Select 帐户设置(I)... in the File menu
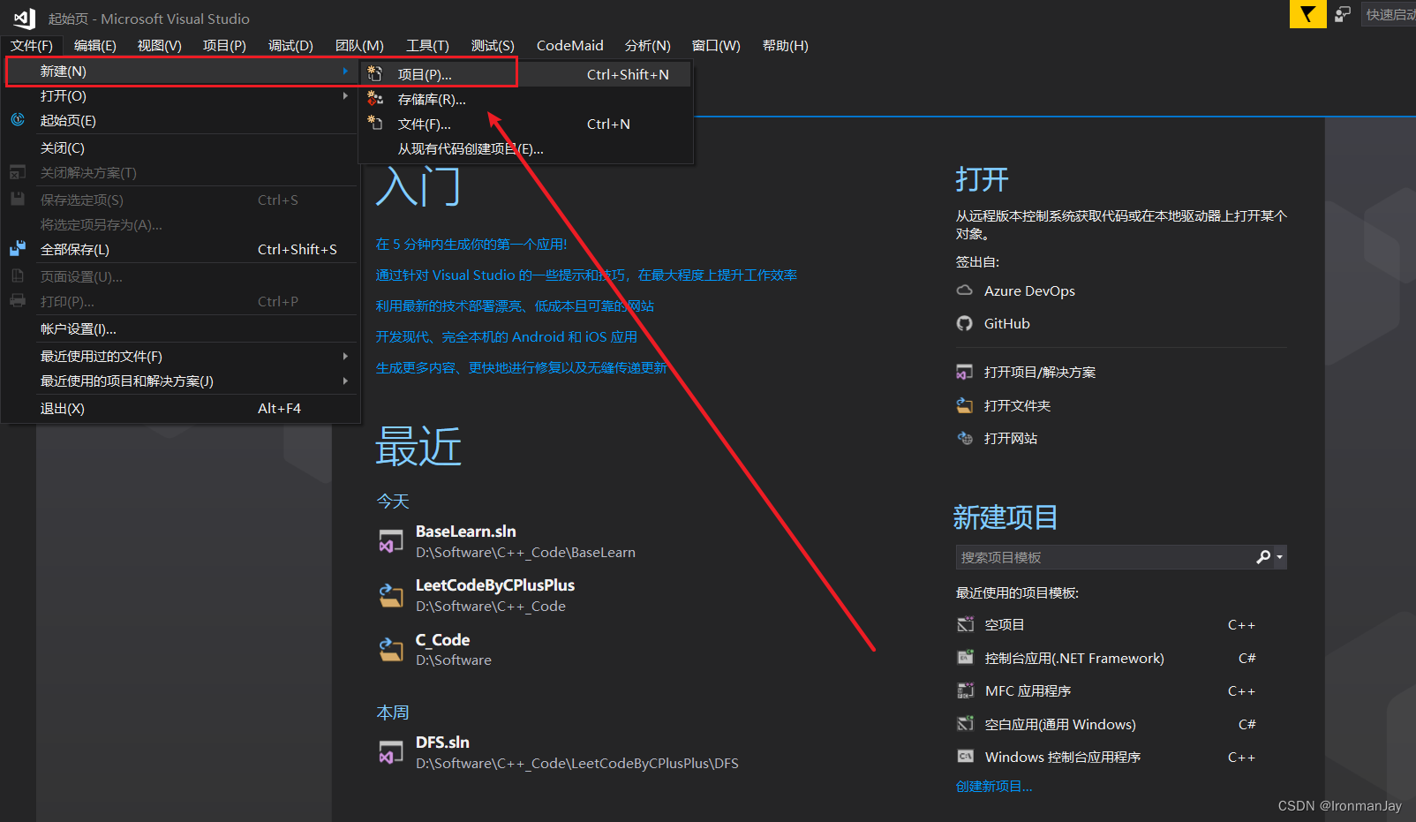 [181, 328]
